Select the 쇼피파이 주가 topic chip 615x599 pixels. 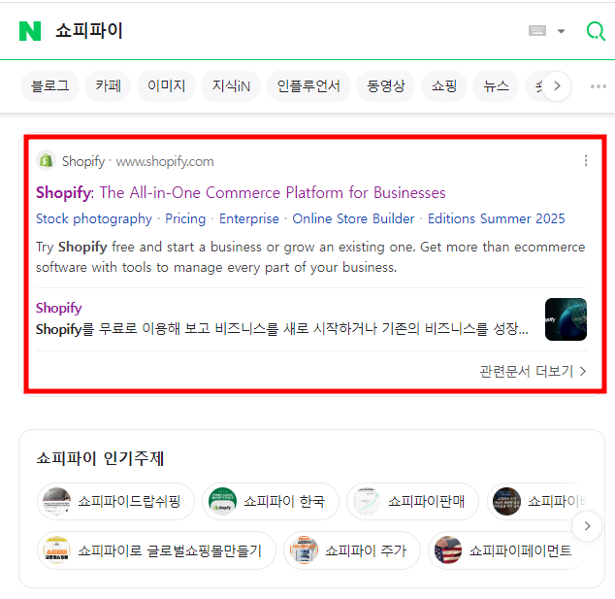[x=352, y=550]
